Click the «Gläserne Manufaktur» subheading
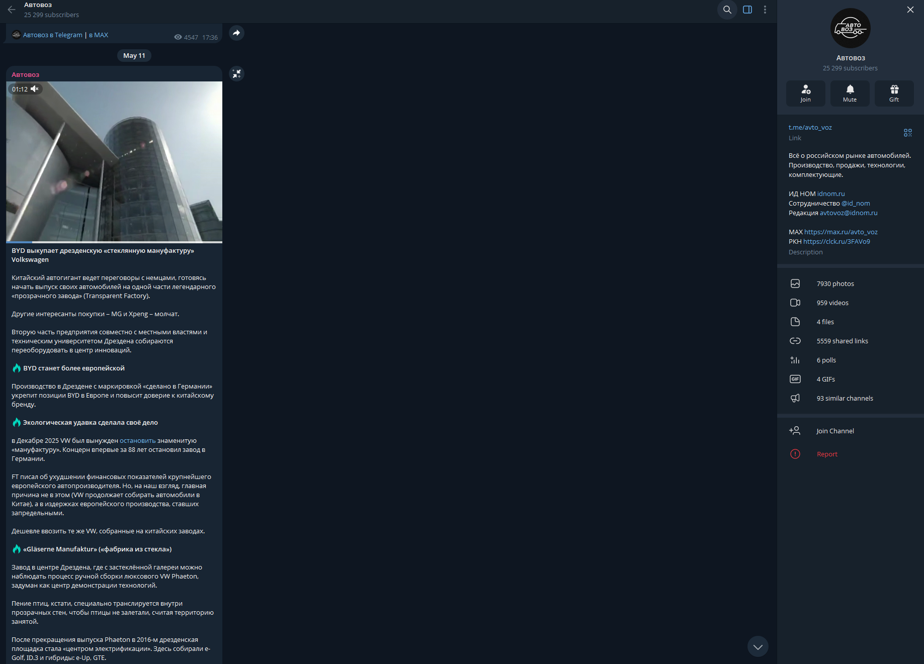This screenshot has height=664, width=924. point(98,549)
